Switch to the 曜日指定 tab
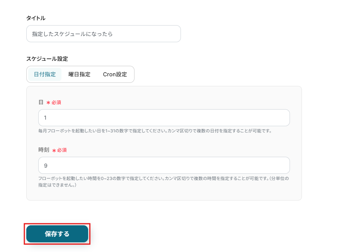The height and width of the screenshot is (252, 346). coord(79,74)
